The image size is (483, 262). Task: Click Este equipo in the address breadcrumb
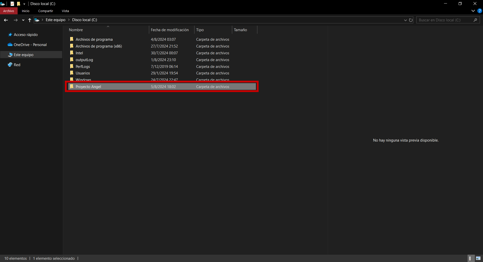pos(55,20)
